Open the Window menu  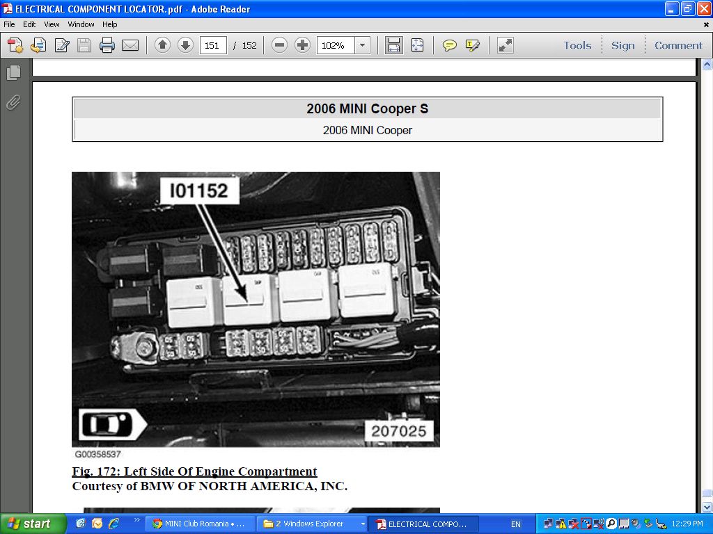click(81, 24)
